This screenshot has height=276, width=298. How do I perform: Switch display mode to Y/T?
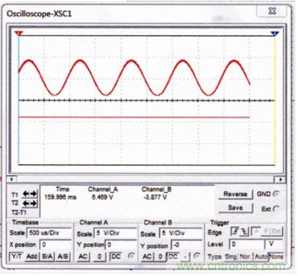16,256
